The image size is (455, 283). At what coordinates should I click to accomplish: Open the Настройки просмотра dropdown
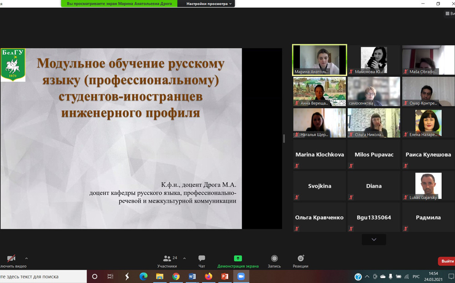click(209, 4)
